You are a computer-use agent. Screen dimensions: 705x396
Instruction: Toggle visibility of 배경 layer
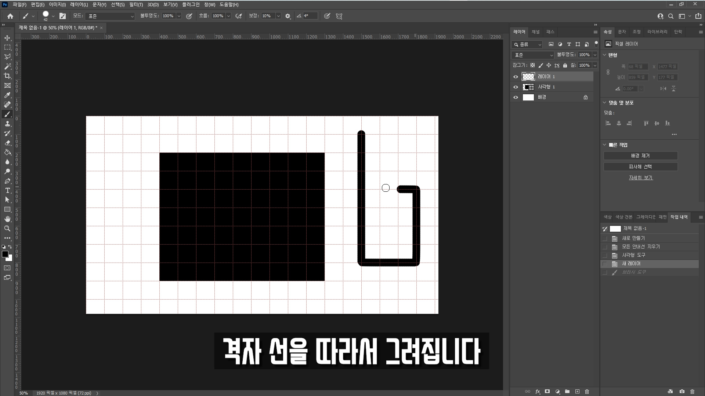click(x=516, y=97)
